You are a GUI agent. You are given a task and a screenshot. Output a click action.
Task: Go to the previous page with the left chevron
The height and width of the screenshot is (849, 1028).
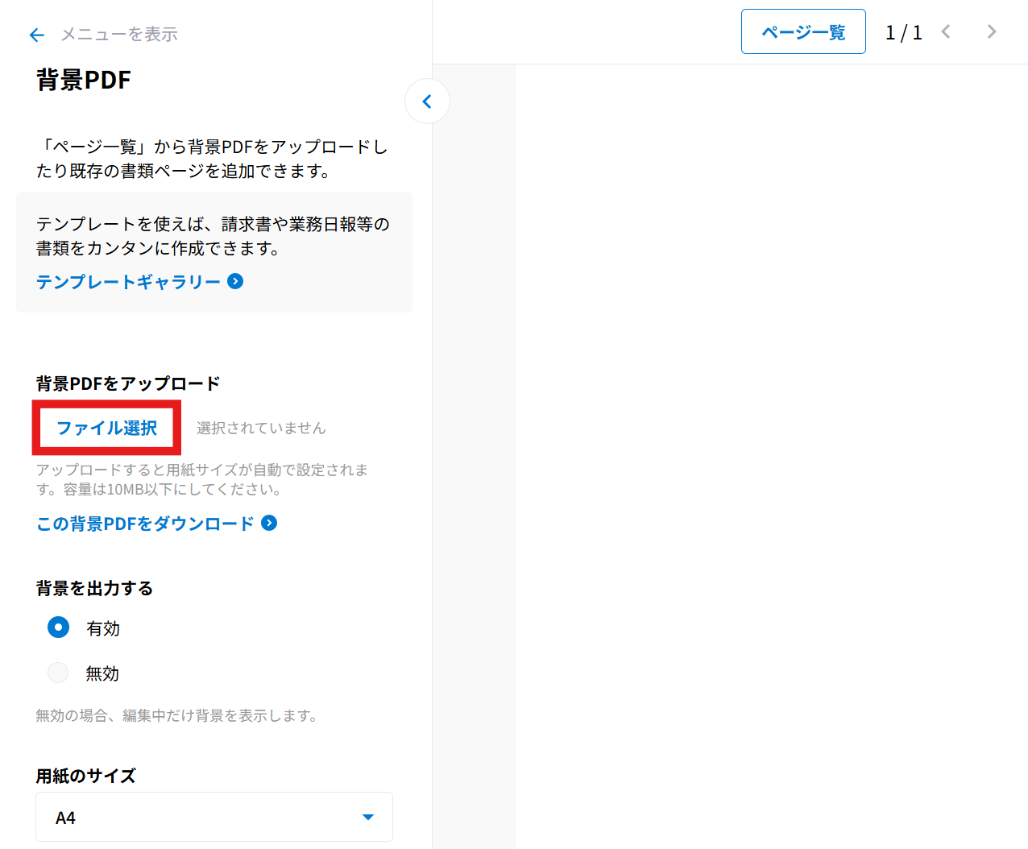click(946, 31)
